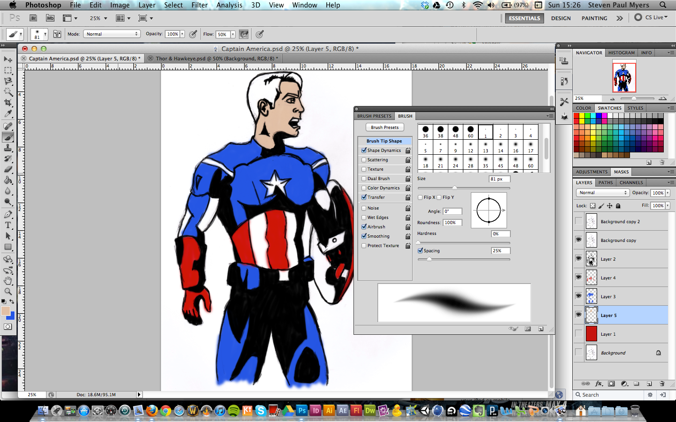The image size is (676, 422).
Task: Select Brush Tip Shape option
Action: (x=384, y=141)
